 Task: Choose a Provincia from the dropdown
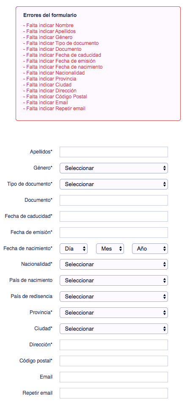tap(114, 312)
